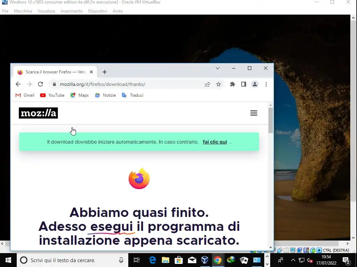Screen dimensions: 357x267
Task: Open the People icon in the taskbar
Action: tap(281, 260)
